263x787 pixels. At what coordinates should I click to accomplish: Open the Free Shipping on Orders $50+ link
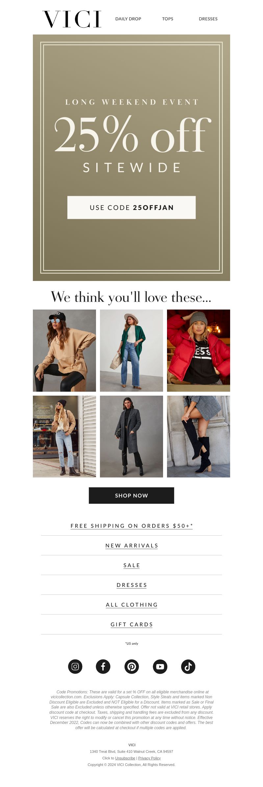tap(131, 526)
